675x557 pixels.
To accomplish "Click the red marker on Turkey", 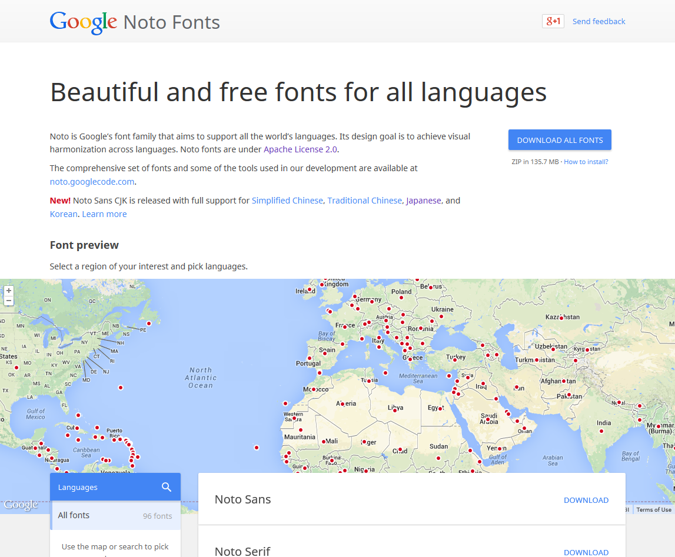I will tap(454, 359).
